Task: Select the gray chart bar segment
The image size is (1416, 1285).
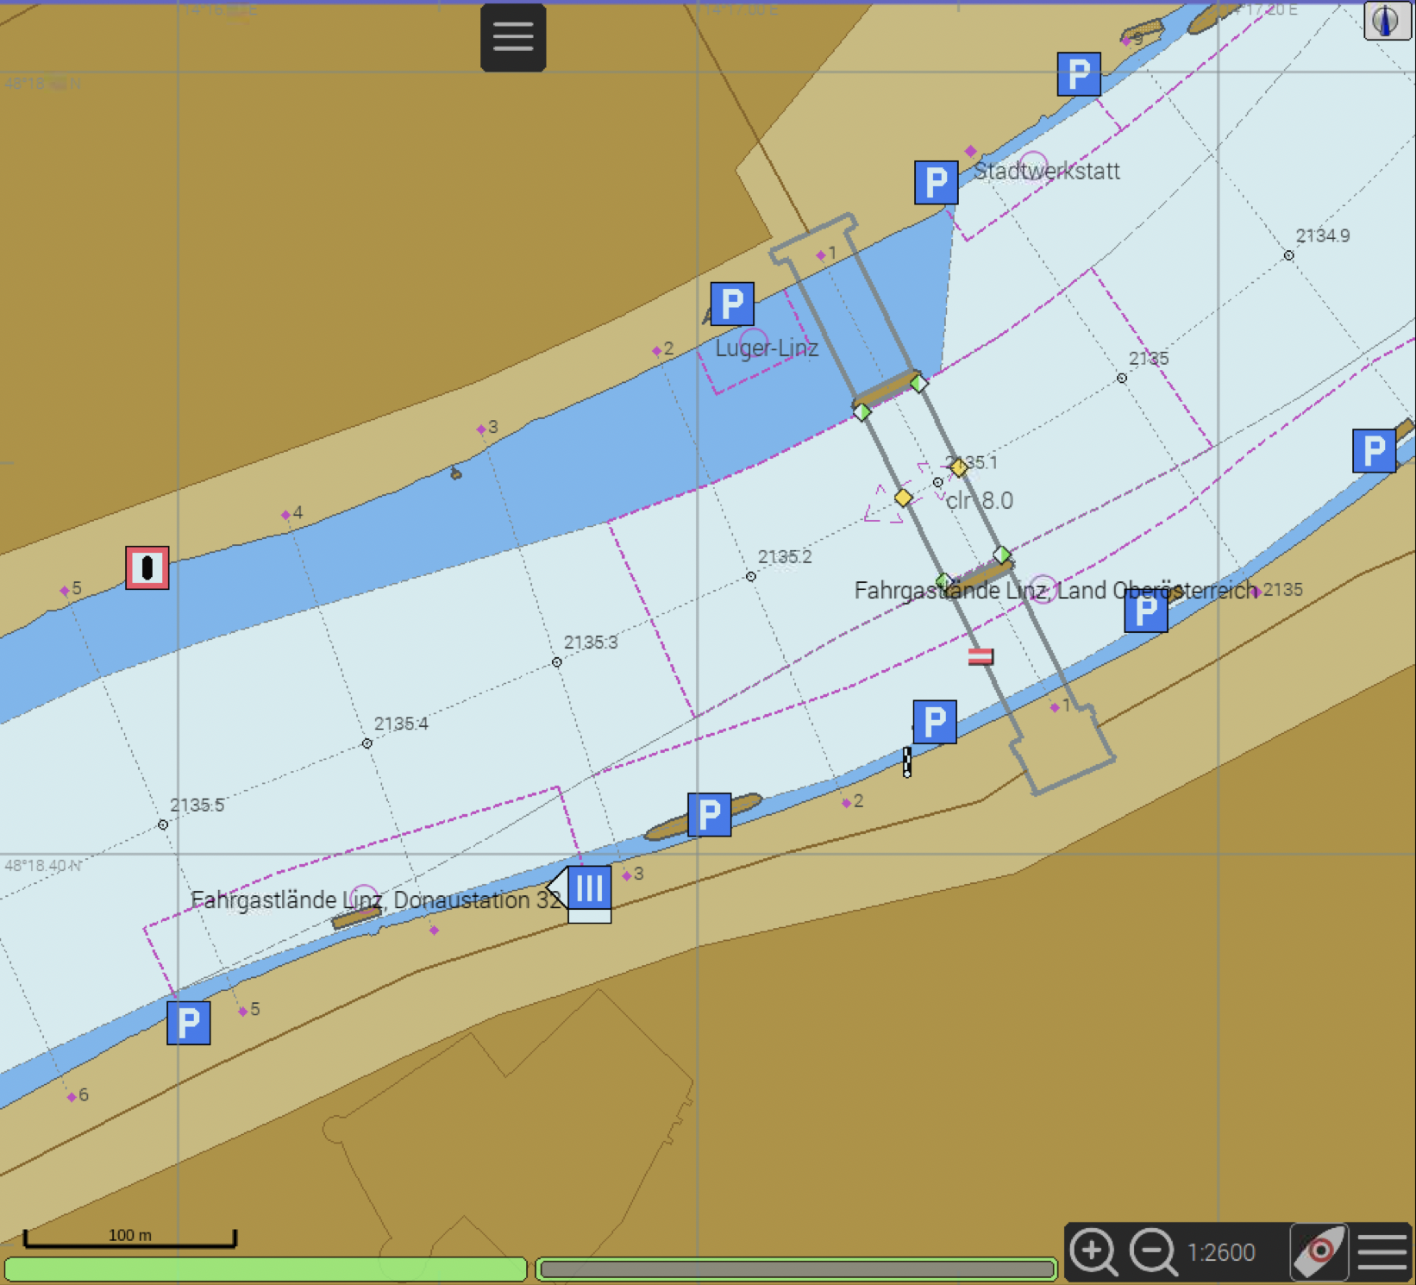Action: click(796, 1269)
